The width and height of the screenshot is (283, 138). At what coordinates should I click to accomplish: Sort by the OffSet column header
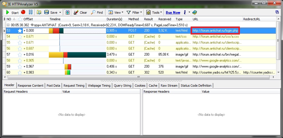[x=36, y=19]
